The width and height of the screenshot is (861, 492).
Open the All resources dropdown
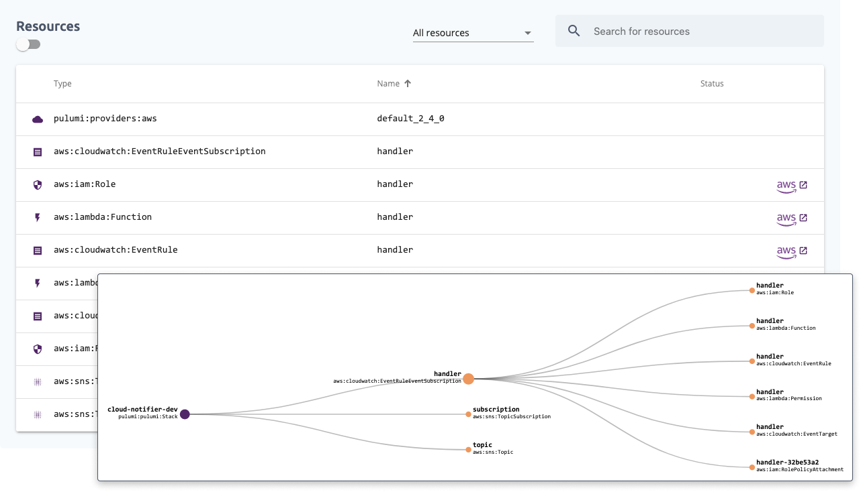click(x=473, y=33)
